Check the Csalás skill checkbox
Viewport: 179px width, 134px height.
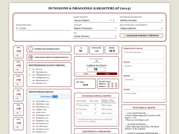[30, 112]
